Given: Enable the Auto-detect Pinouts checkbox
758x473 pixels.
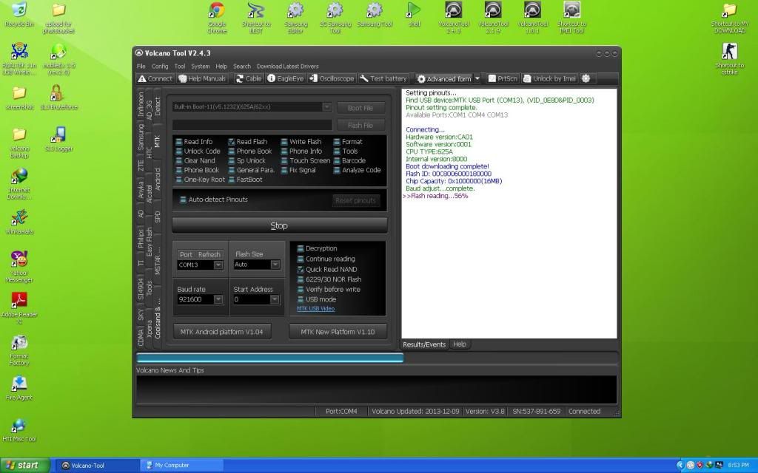Looking at the screenshot, I should (x=184, y=200).
